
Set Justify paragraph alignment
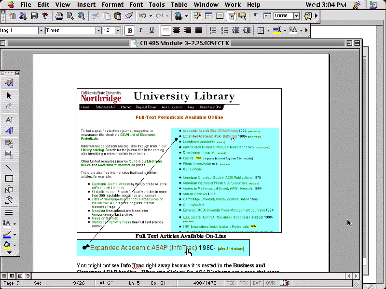(199, 30)
